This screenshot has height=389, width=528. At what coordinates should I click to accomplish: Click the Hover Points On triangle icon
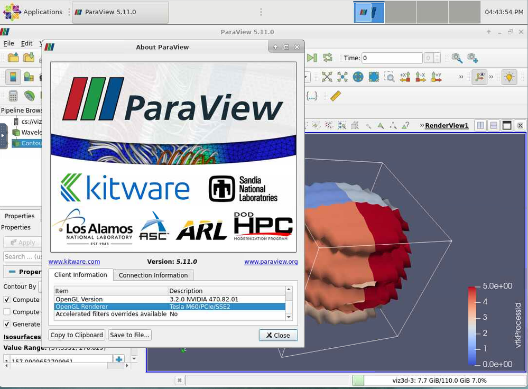click(381, 126)
